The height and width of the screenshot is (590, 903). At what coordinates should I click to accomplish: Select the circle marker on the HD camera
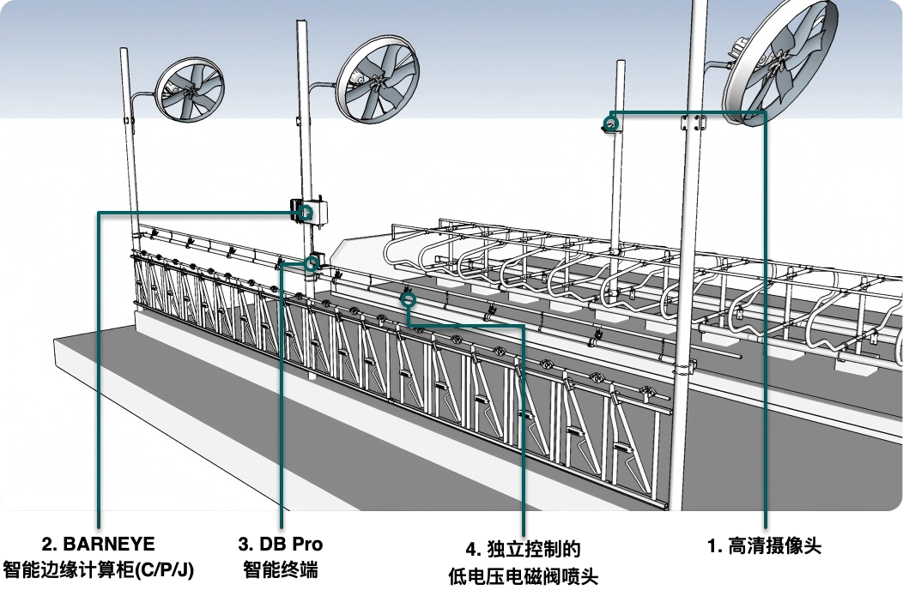pos(611,123)
